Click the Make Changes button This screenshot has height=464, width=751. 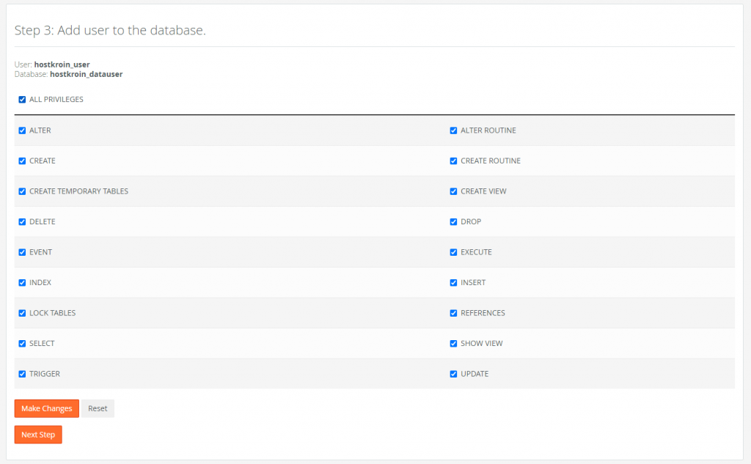pos(46,408)
